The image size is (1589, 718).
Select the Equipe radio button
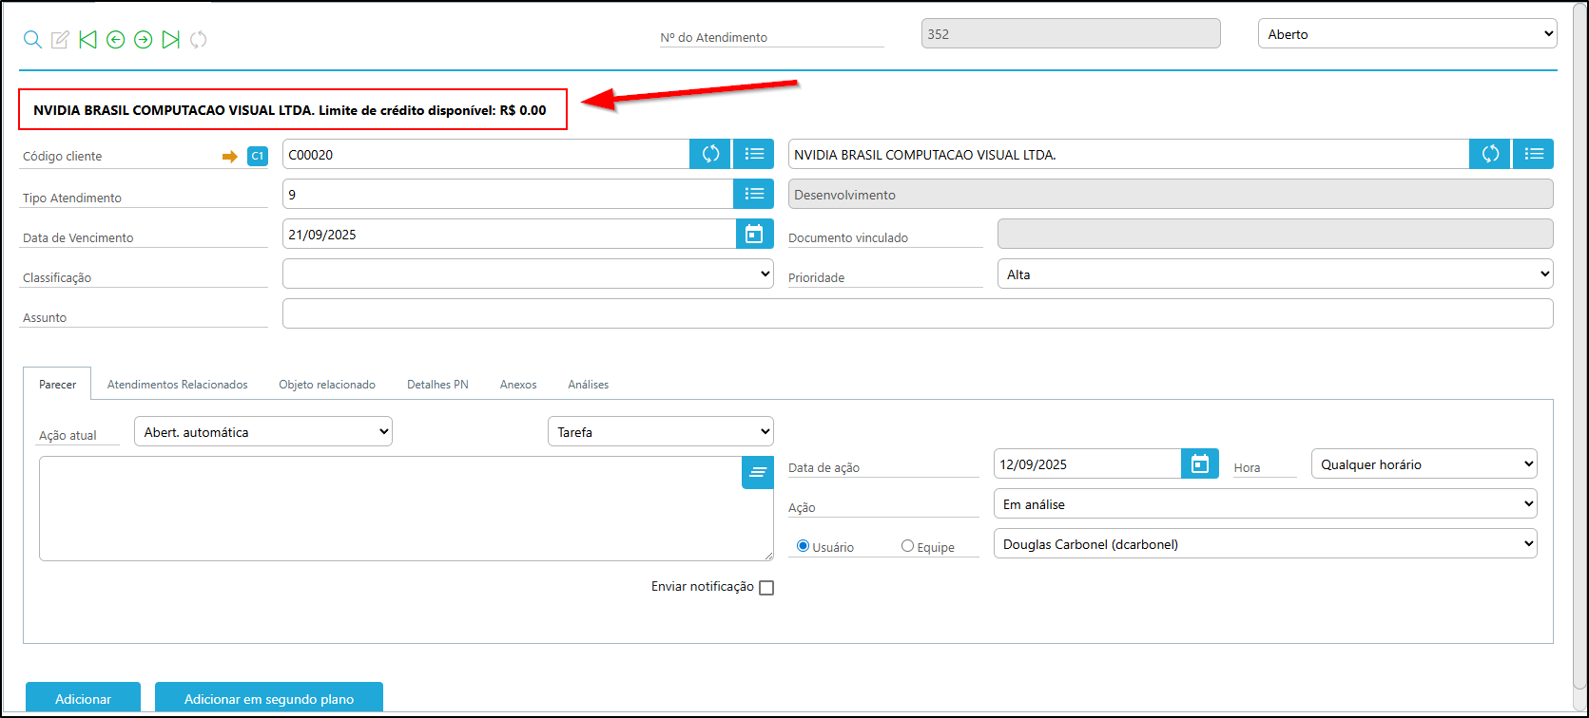click(x=907, y=546)
